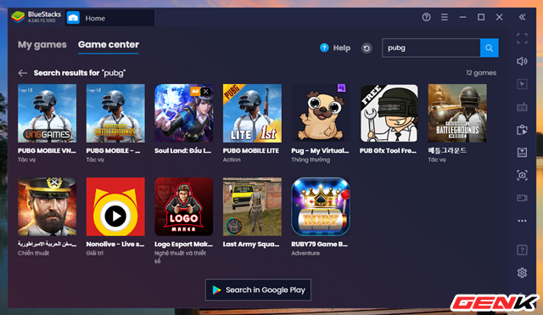The image size is (543, 315).
Task: Click the cursor lock icon in the sidebar
Action: pyautogui.click(x=522, y=84)
